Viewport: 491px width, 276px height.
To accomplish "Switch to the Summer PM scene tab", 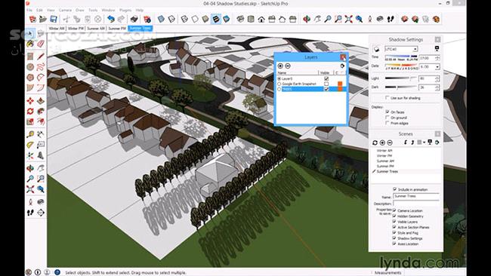I will point(117,28).
